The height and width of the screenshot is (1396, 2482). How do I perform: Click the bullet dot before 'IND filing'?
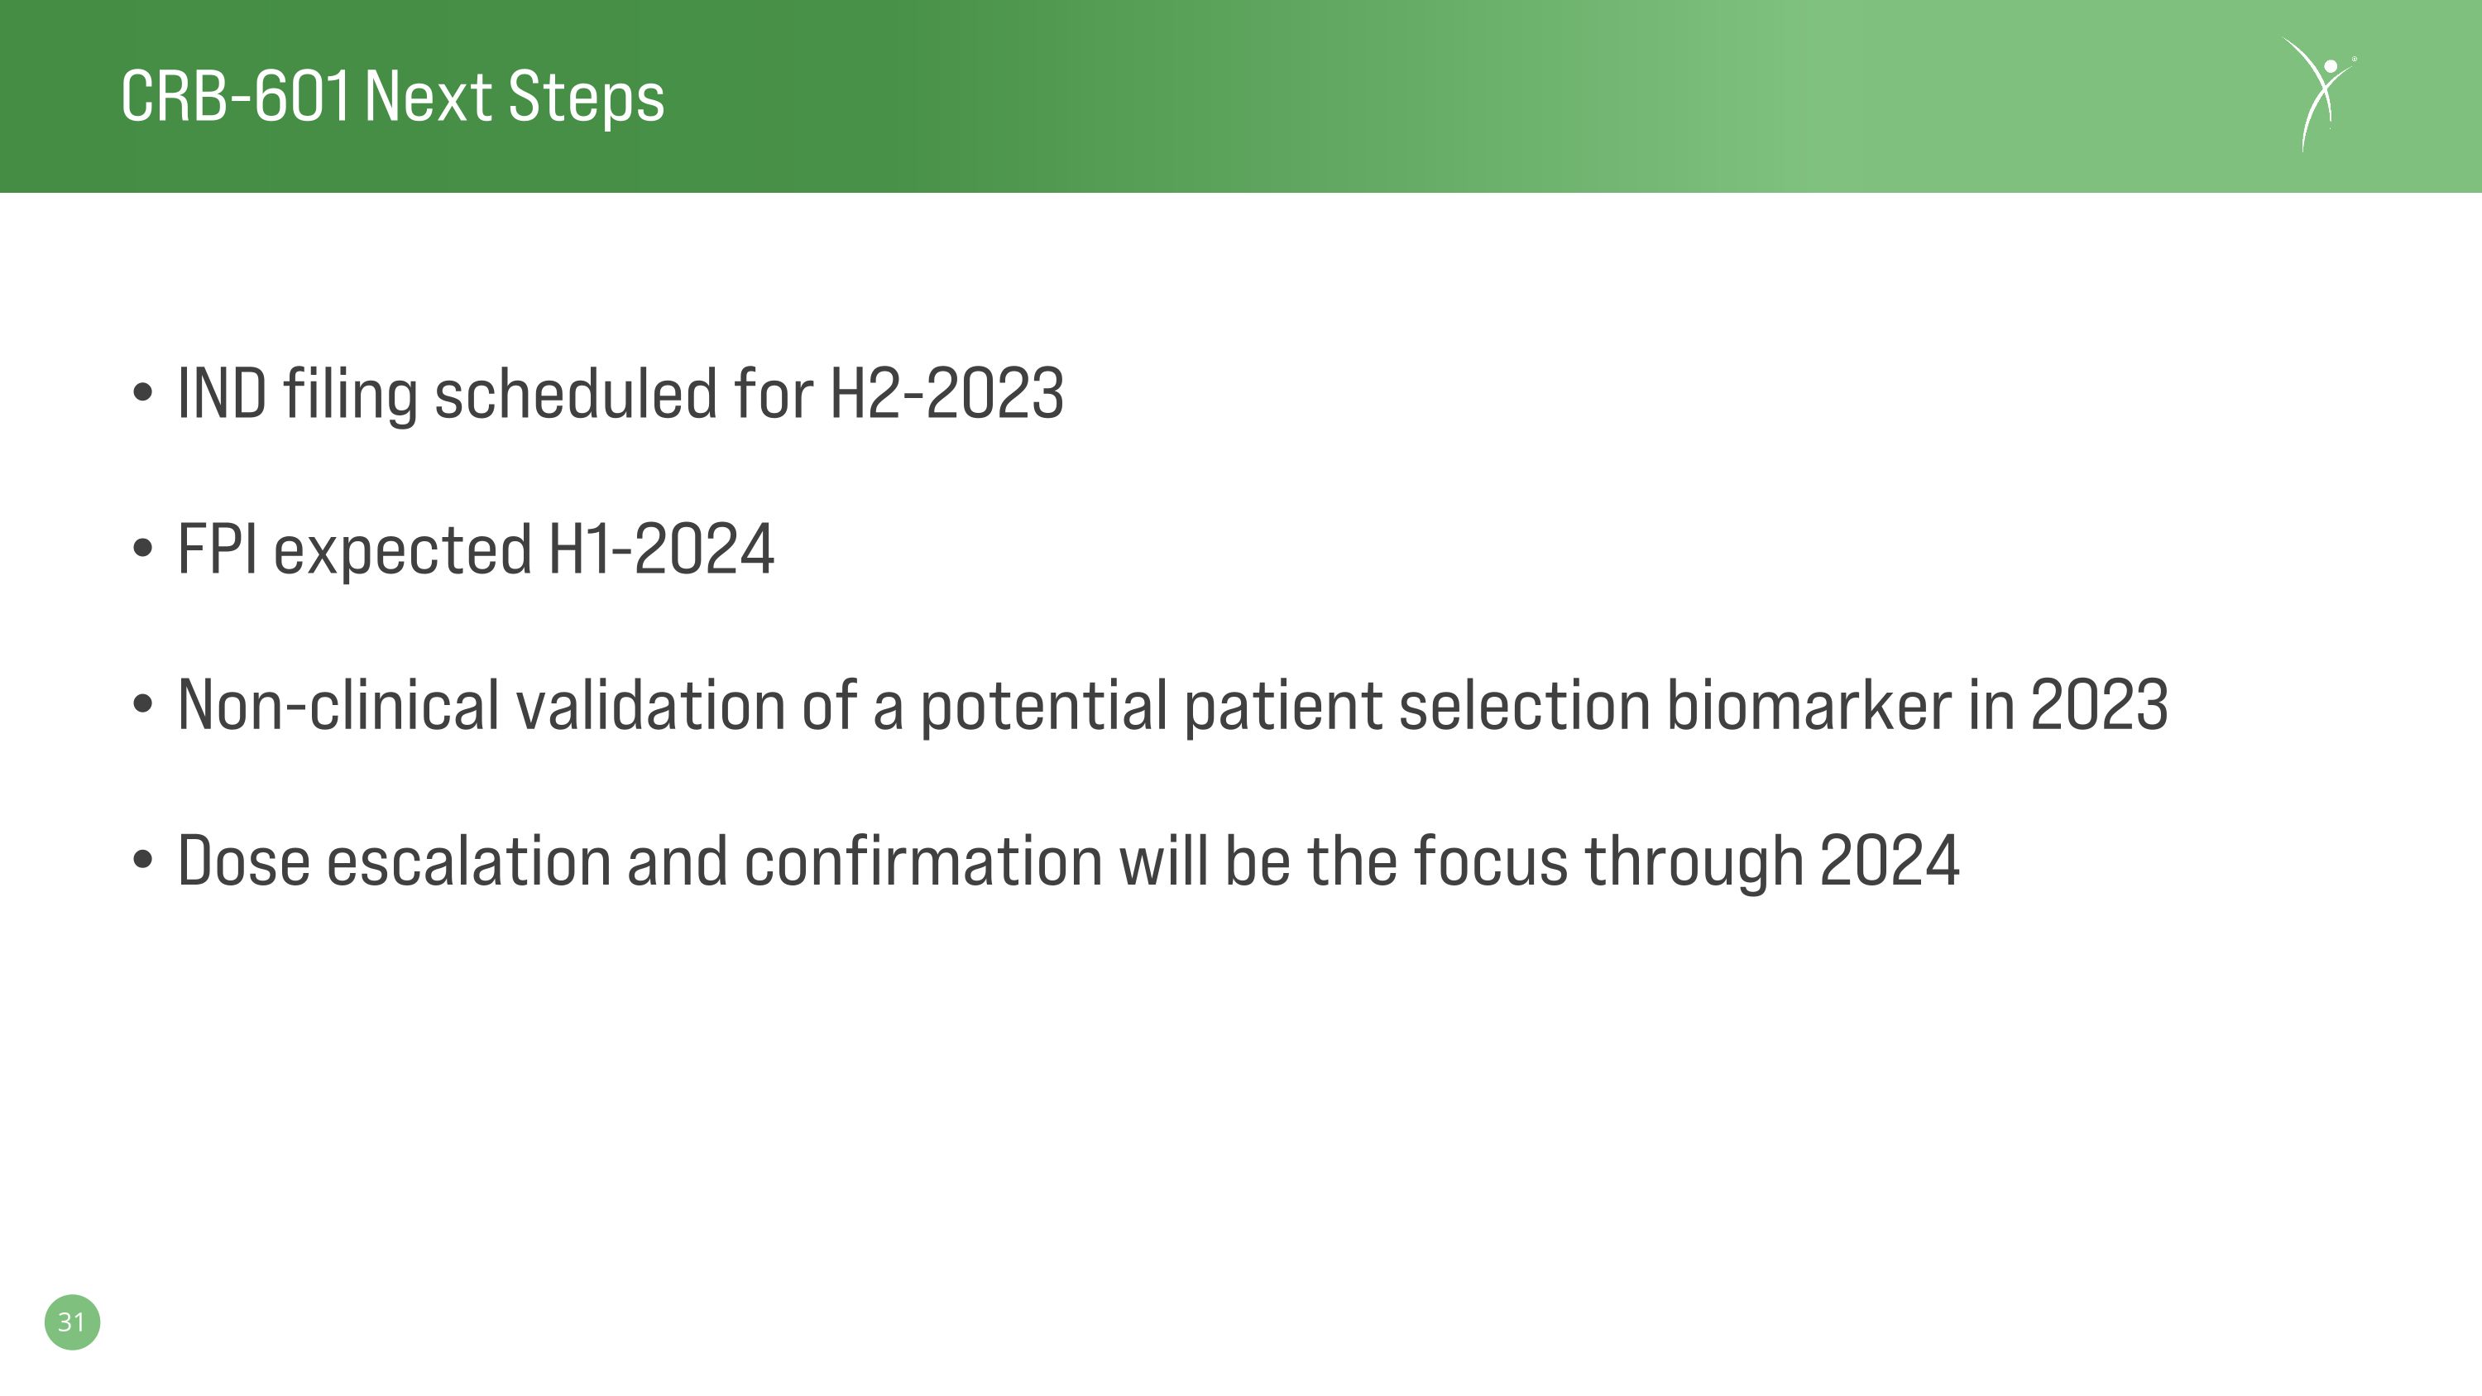point(142,392)
